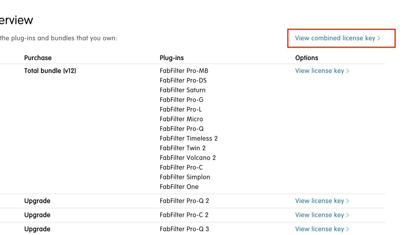
Task: Select the FabFilter Saturn entry
Action: (x=182, y=90)
